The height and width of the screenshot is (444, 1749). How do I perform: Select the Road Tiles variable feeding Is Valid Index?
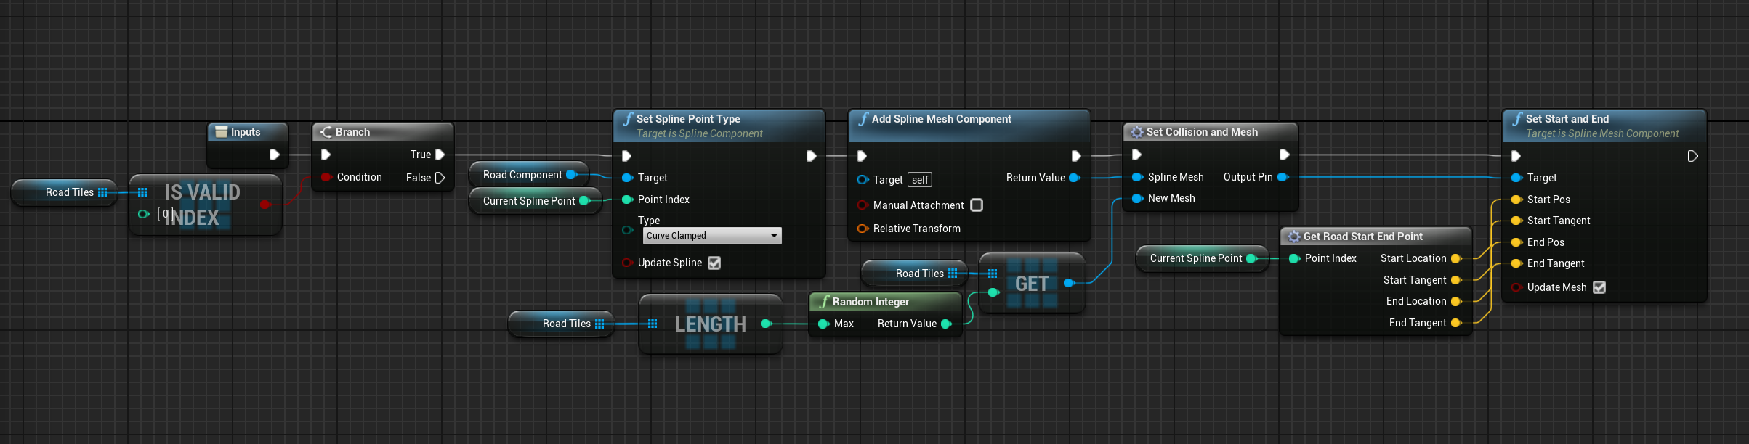[x=64, y=192]
